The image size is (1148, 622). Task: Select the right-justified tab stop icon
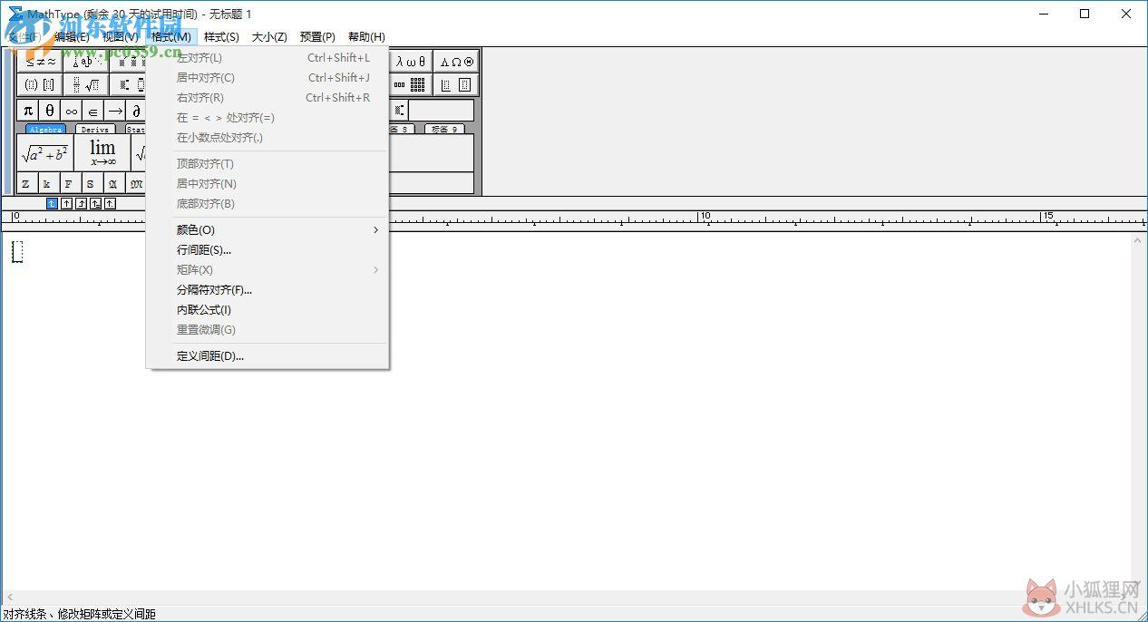click(81, 204)
